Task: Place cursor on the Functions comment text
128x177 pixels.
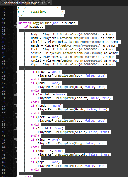Action: 39,12
